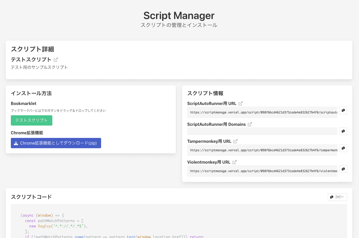Viewport: 359px width, 238px height.
Task: Click the description テスト用のサンプルスクリプト
Action: point(39,67)
